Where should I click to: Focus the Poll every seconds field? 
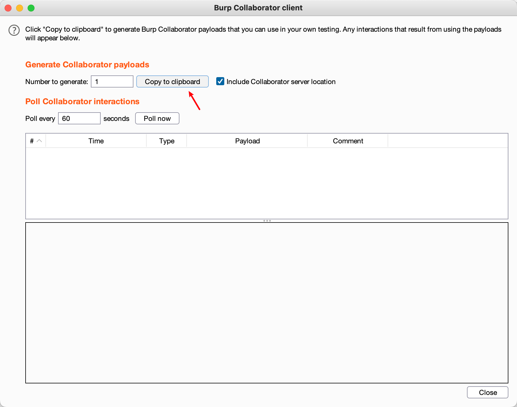79,118
